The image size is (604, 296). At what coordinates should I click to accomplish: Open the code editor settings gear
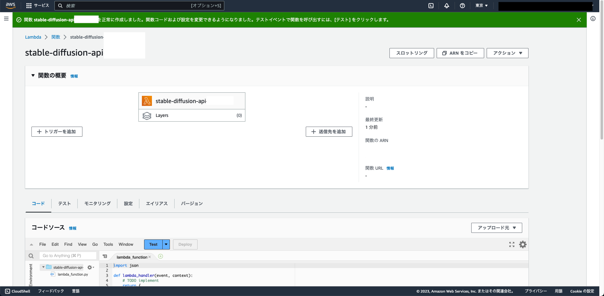coord(523,244)
